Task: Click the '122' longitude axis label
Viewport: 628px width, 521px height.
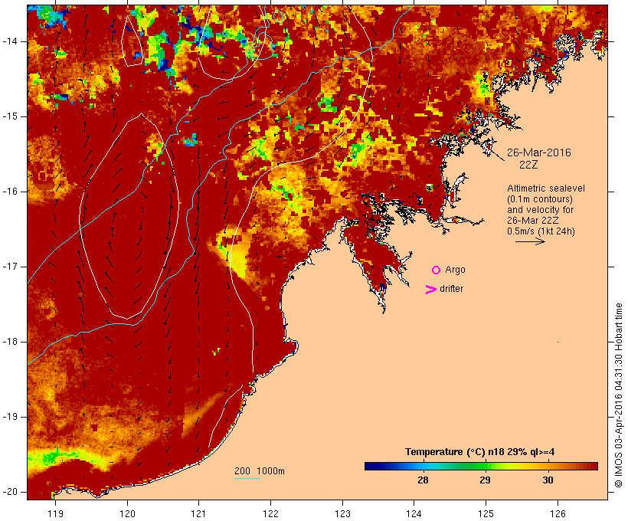Action: click(271, 513)
